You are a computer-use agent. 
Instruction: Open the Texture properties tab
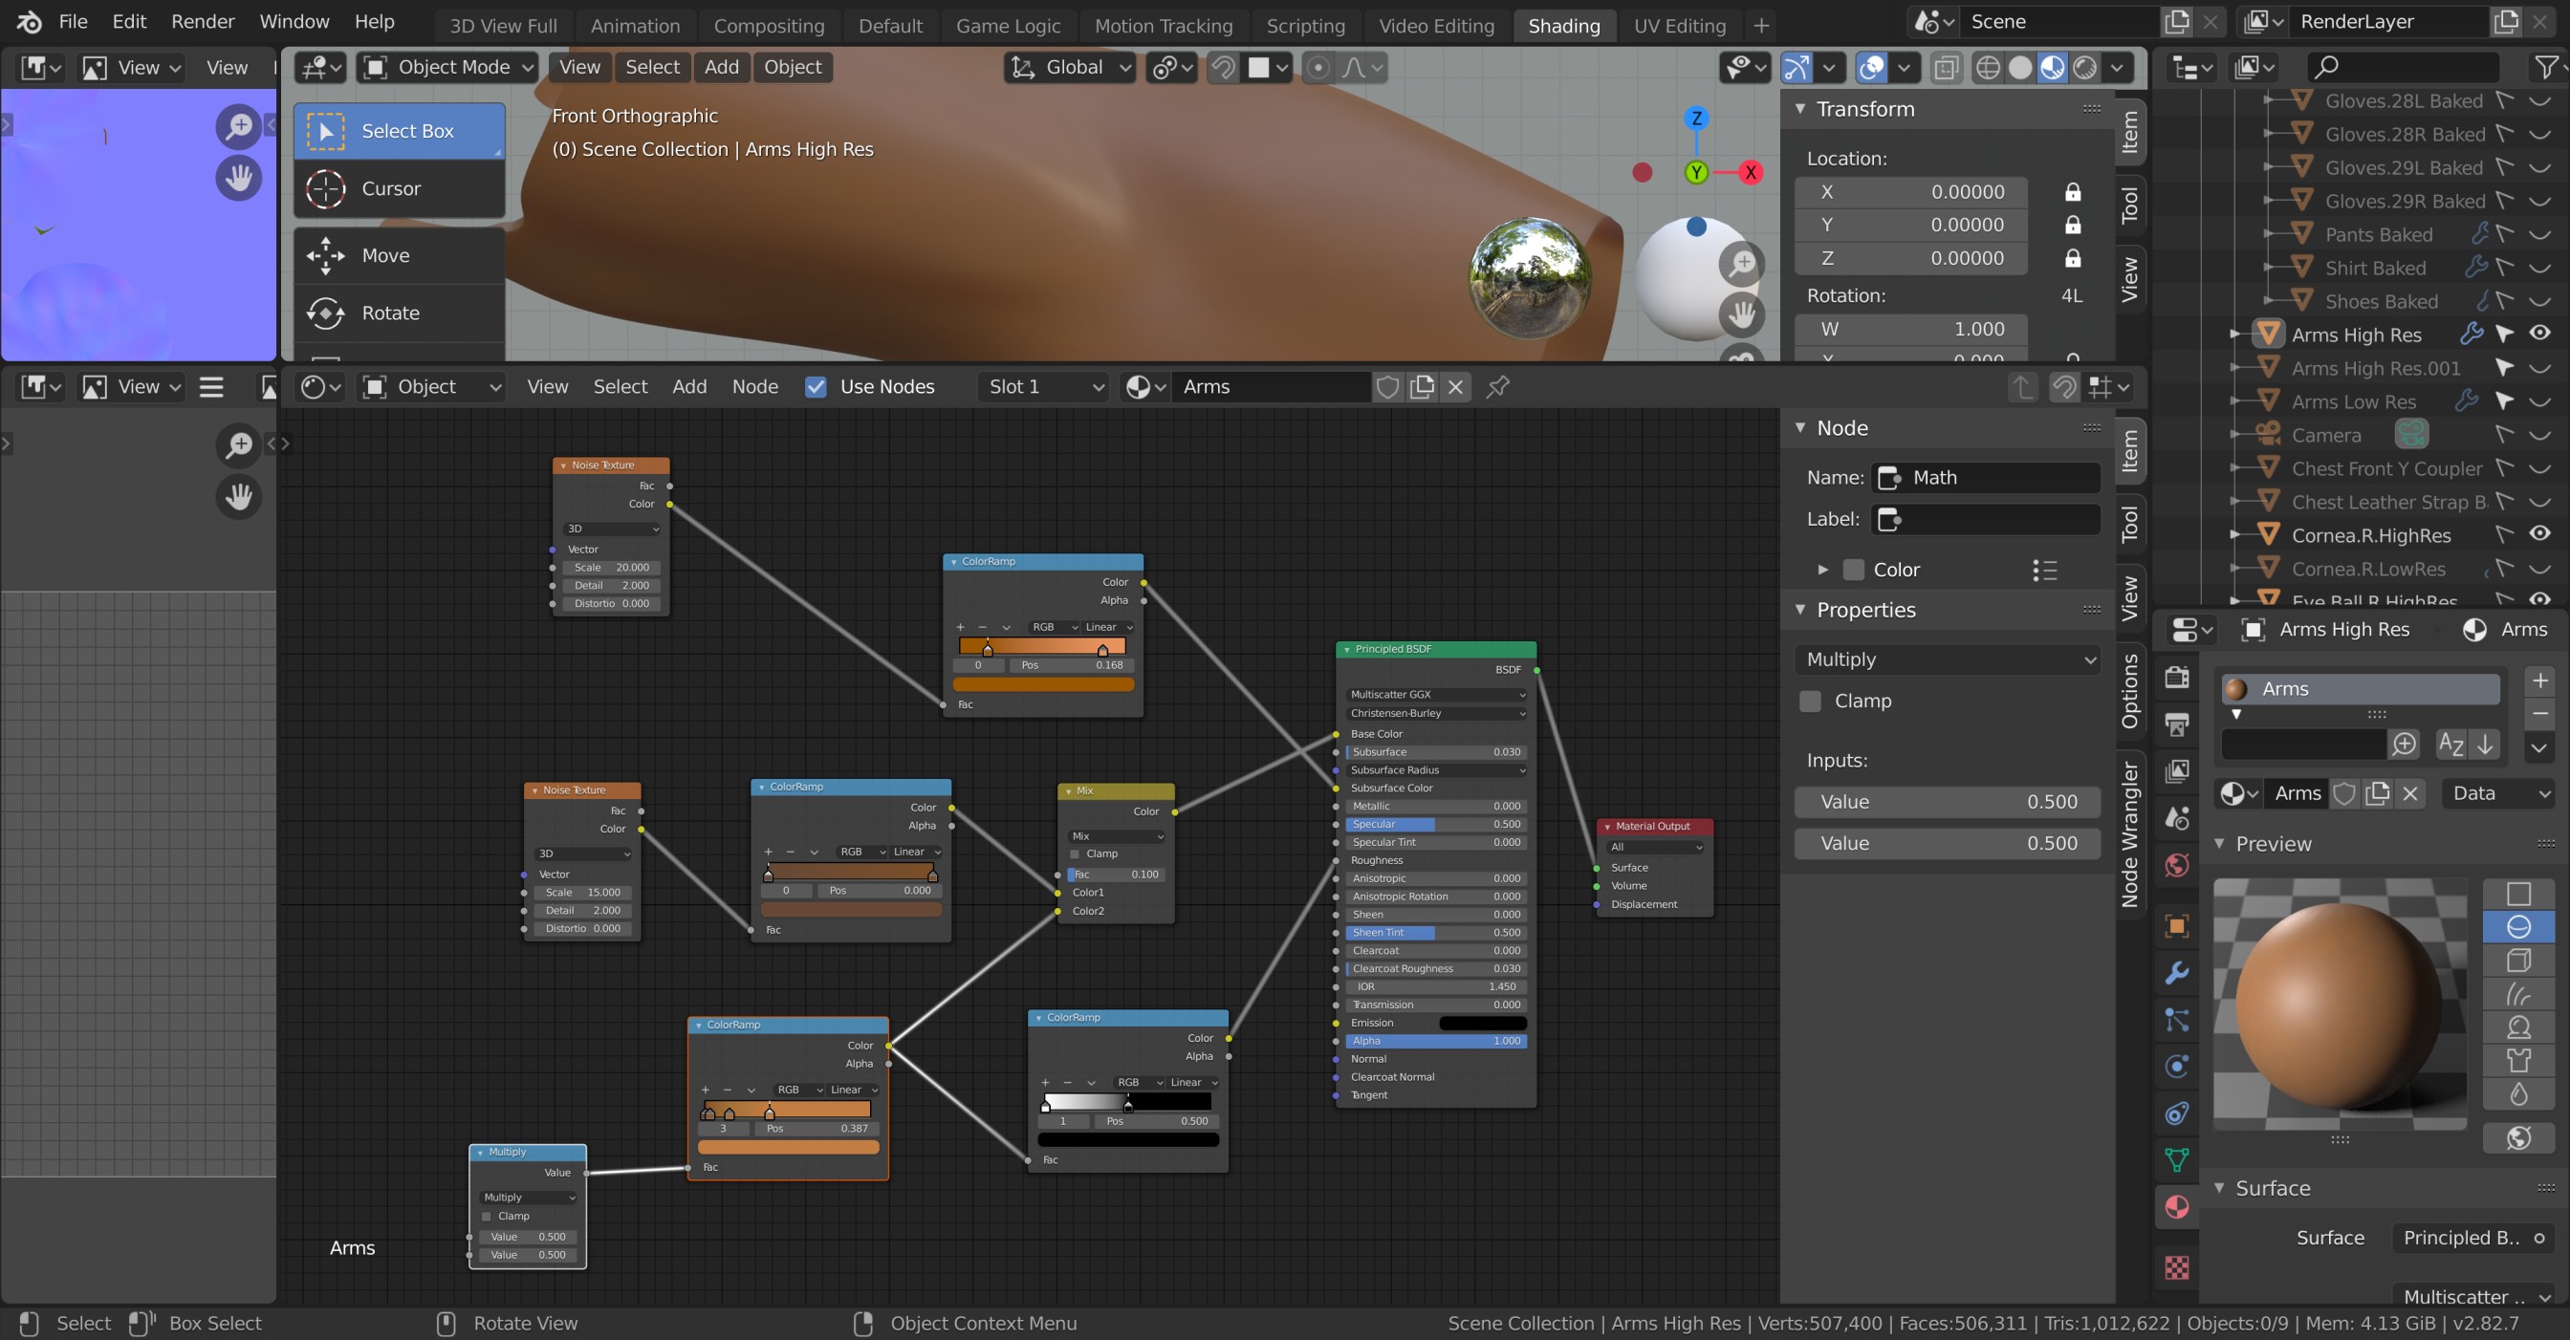[x=2177, y=1266]
